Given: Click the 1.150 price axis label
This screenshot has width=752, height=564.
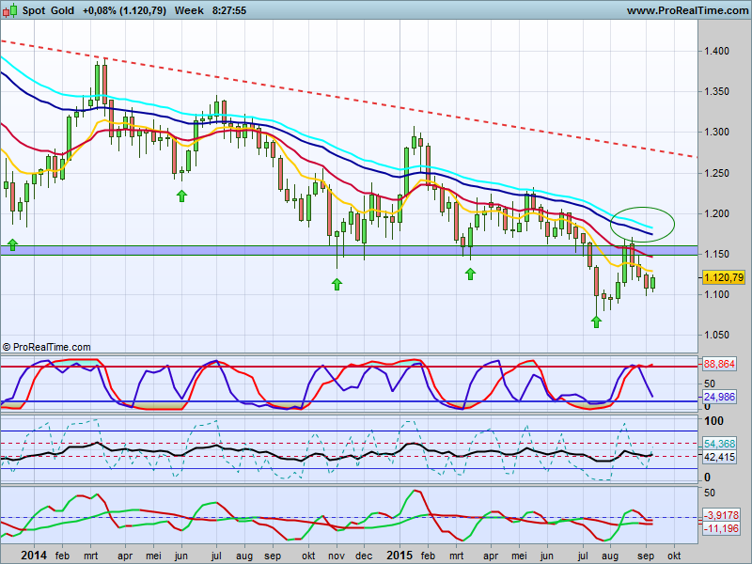Looking at the screenshot, I should point(716,254).
